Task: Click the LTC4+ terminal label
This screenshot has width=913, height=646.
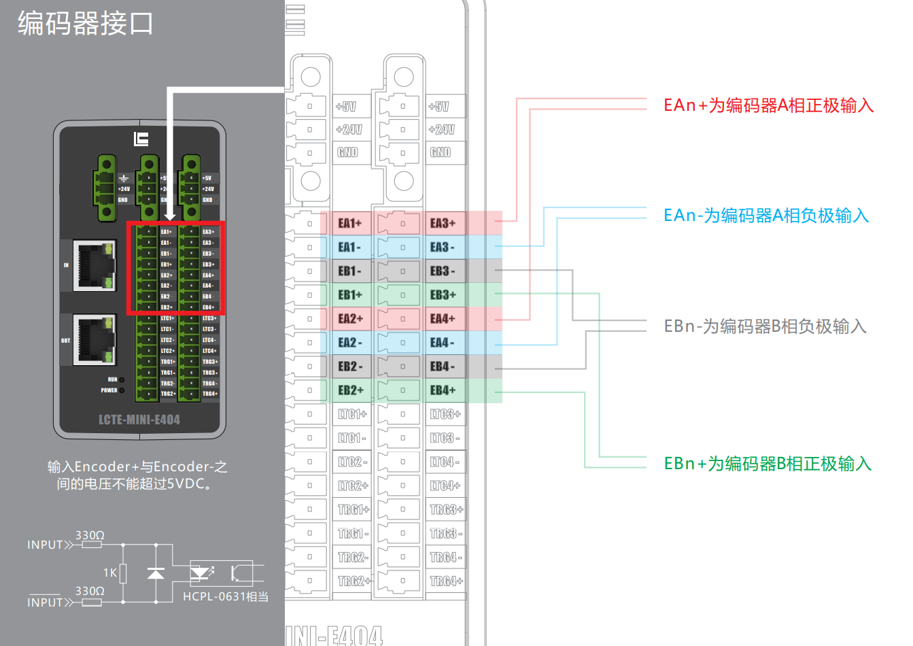Action: click(x=445, y=486)
